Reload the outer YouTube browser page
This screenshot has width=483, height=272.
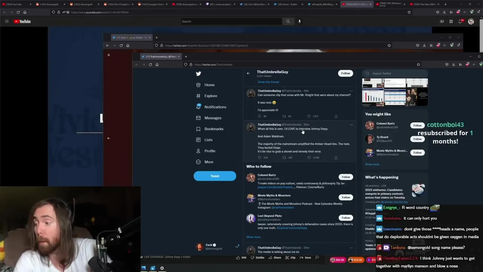18,12
